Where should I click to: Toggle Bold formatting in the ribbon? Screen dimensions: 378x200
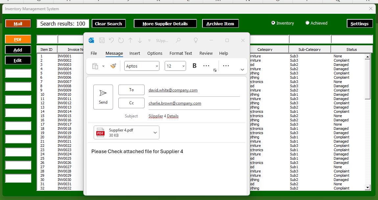[194, 66]
